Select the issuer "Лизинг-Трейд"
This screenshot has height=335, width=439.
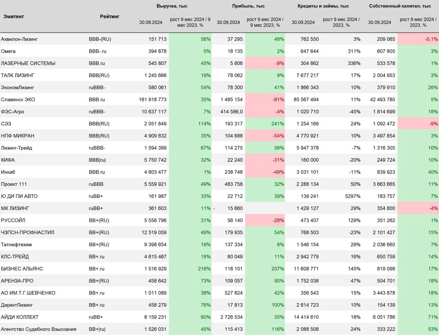tap(16, 148)
